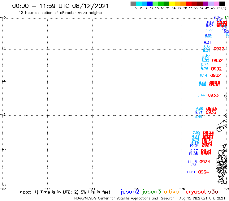This screenshot has width=229, height=201.
Task: Select the wave height value 8.74
Action: pos(205,65)
